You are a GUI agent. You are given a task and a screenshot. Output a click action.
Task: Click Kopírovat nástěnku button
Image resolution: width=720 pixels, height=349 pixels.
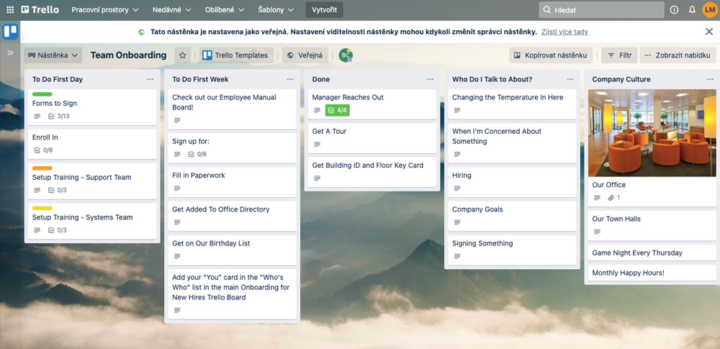[551, 55]
